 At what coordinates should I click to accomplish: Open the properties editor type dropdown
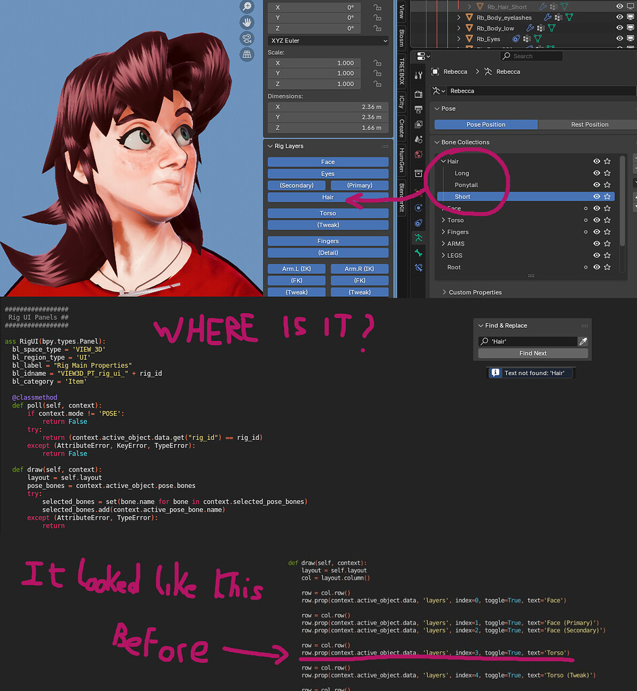pos(423,56)
